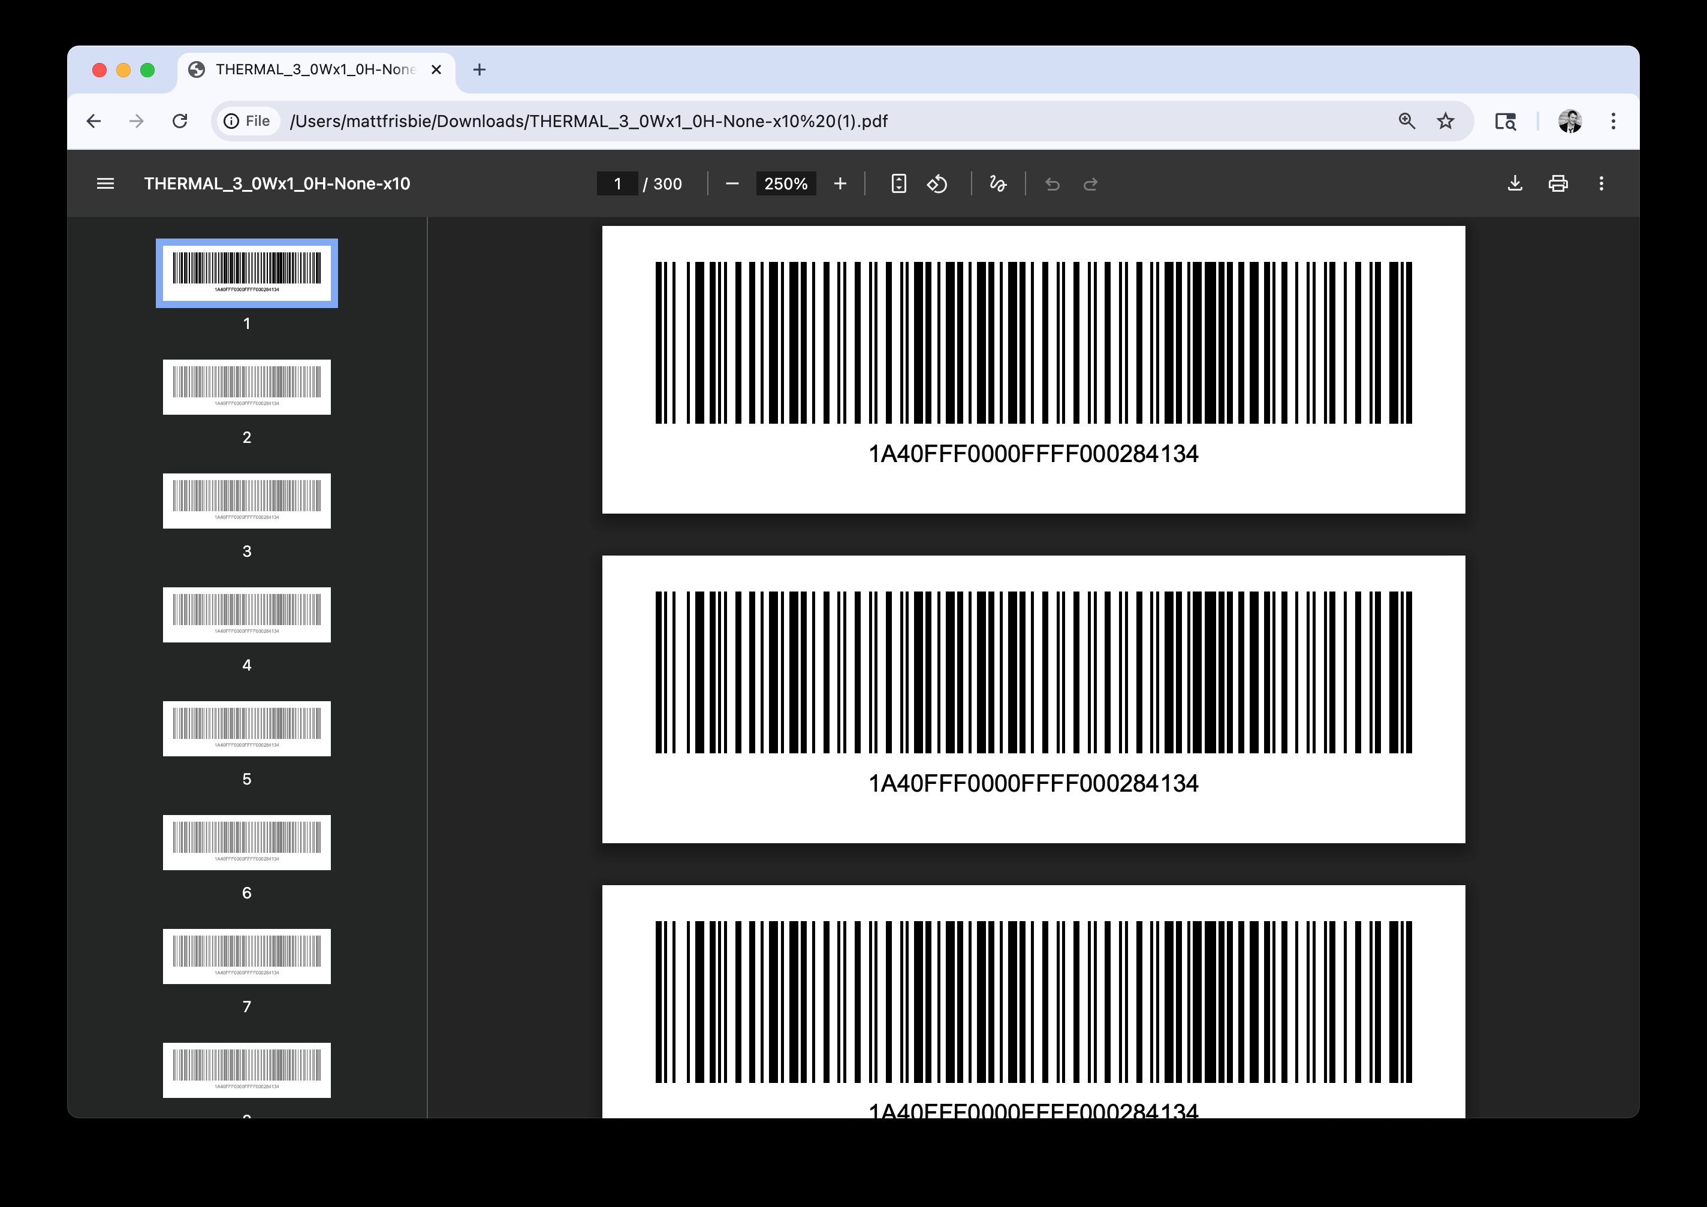This screenshot has height=1207, width=1707.
Task: Click the zoom in plus button
Action: [x=840, y=183]
